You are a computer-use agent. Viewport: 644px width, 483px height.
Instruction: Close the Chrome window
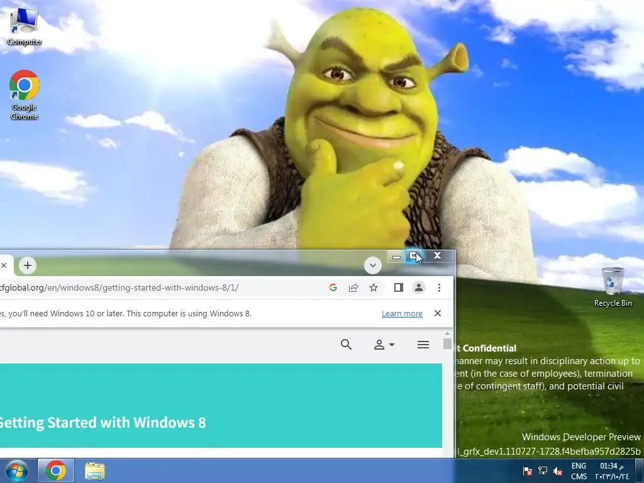438,256
